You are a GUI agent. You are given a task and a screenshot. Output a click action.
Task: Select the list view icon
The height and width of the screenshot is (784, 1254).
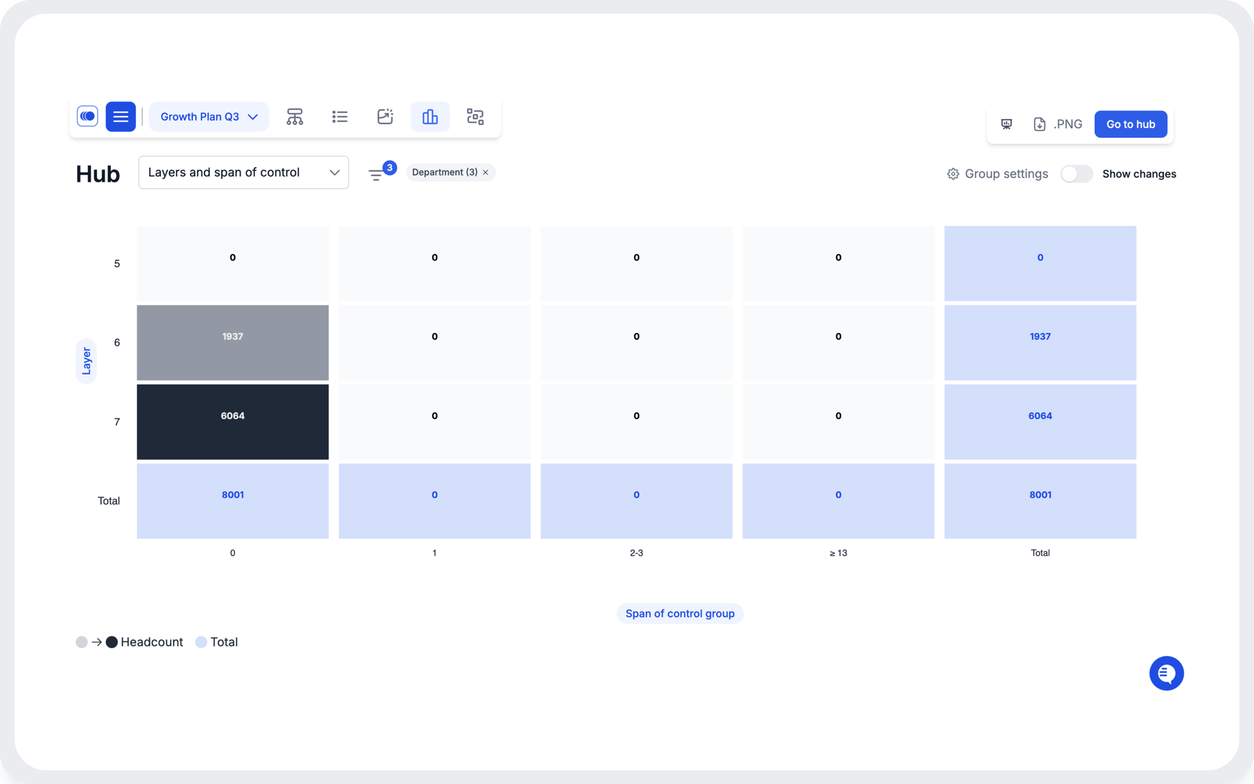click(339, 115)
